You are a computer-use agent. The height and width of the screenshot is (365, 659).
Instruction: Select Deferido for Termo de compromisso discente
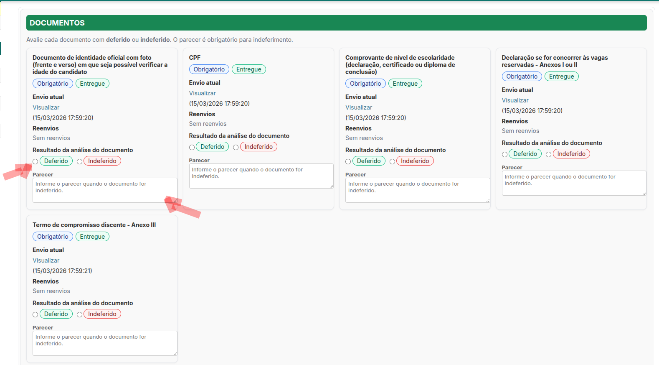(35, 315)
